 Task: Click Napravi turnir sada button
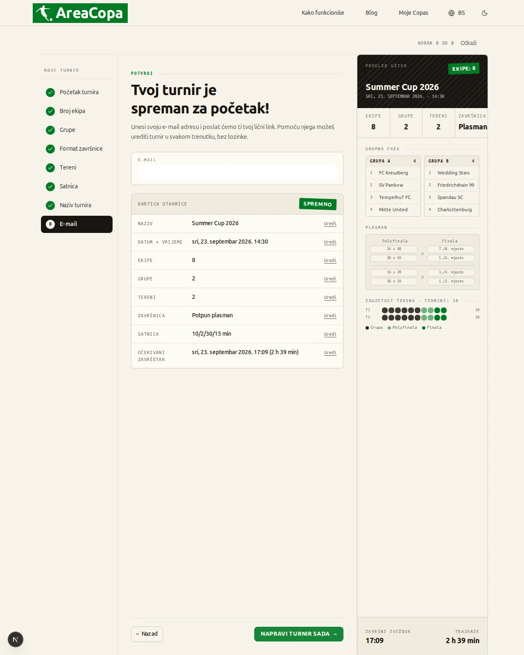(299, 634)
